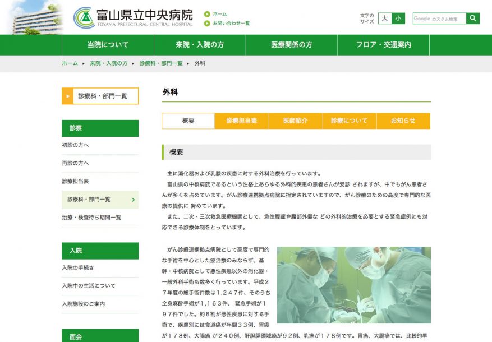Open the 当院について navigation menu
Viewport: 492px width, 342px height.
tap(108, 45)
